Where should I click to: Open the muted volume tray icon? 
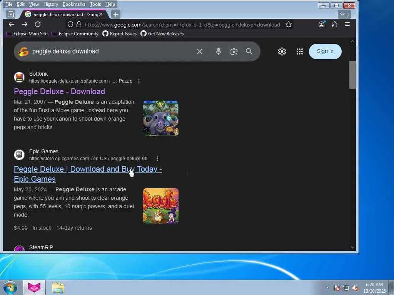click(355, 288)
